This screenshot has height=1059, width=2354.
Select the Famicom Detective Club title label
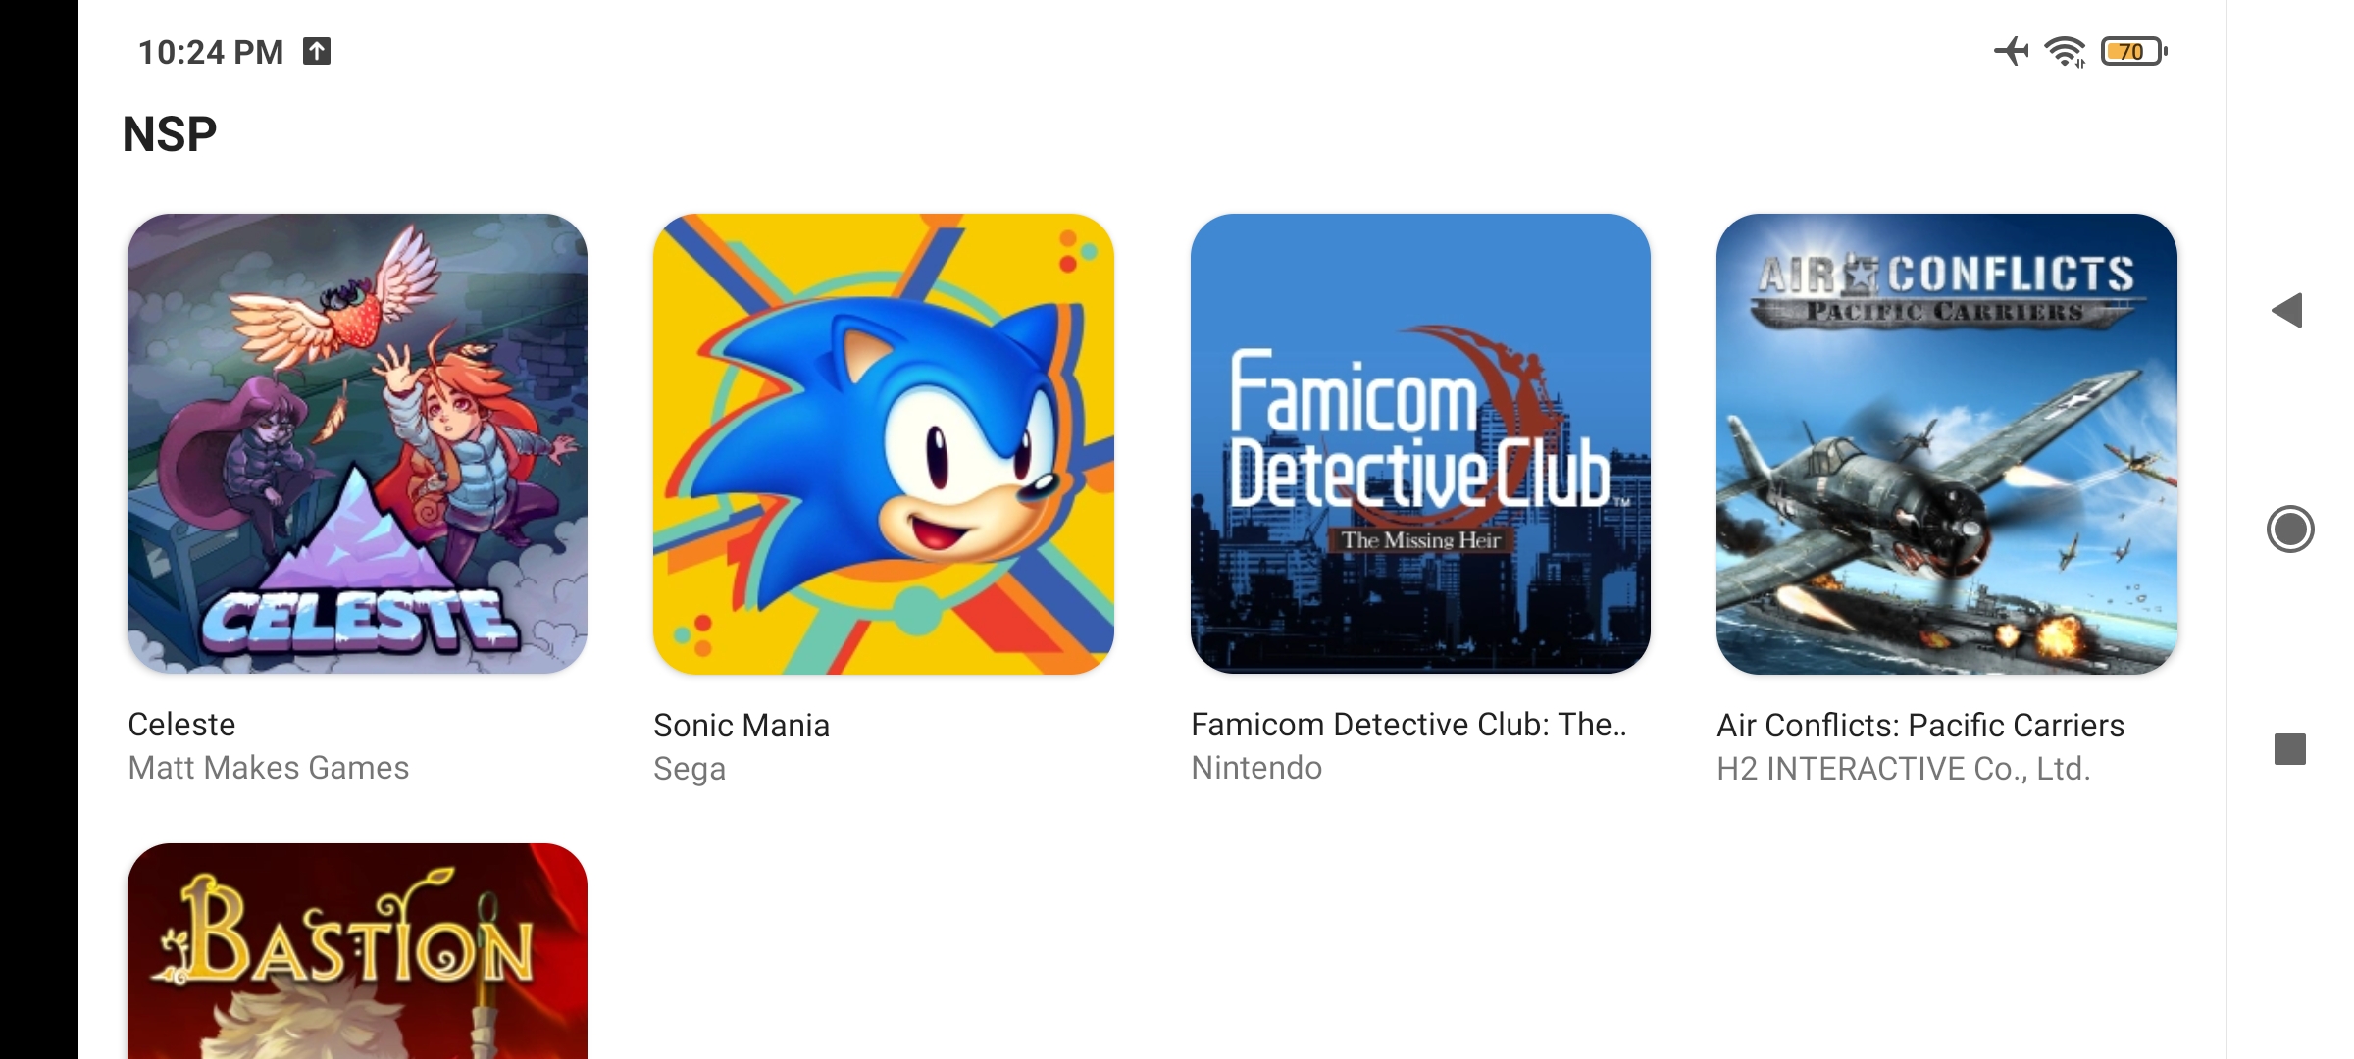pyautogui.click(x=1408, y=725)
